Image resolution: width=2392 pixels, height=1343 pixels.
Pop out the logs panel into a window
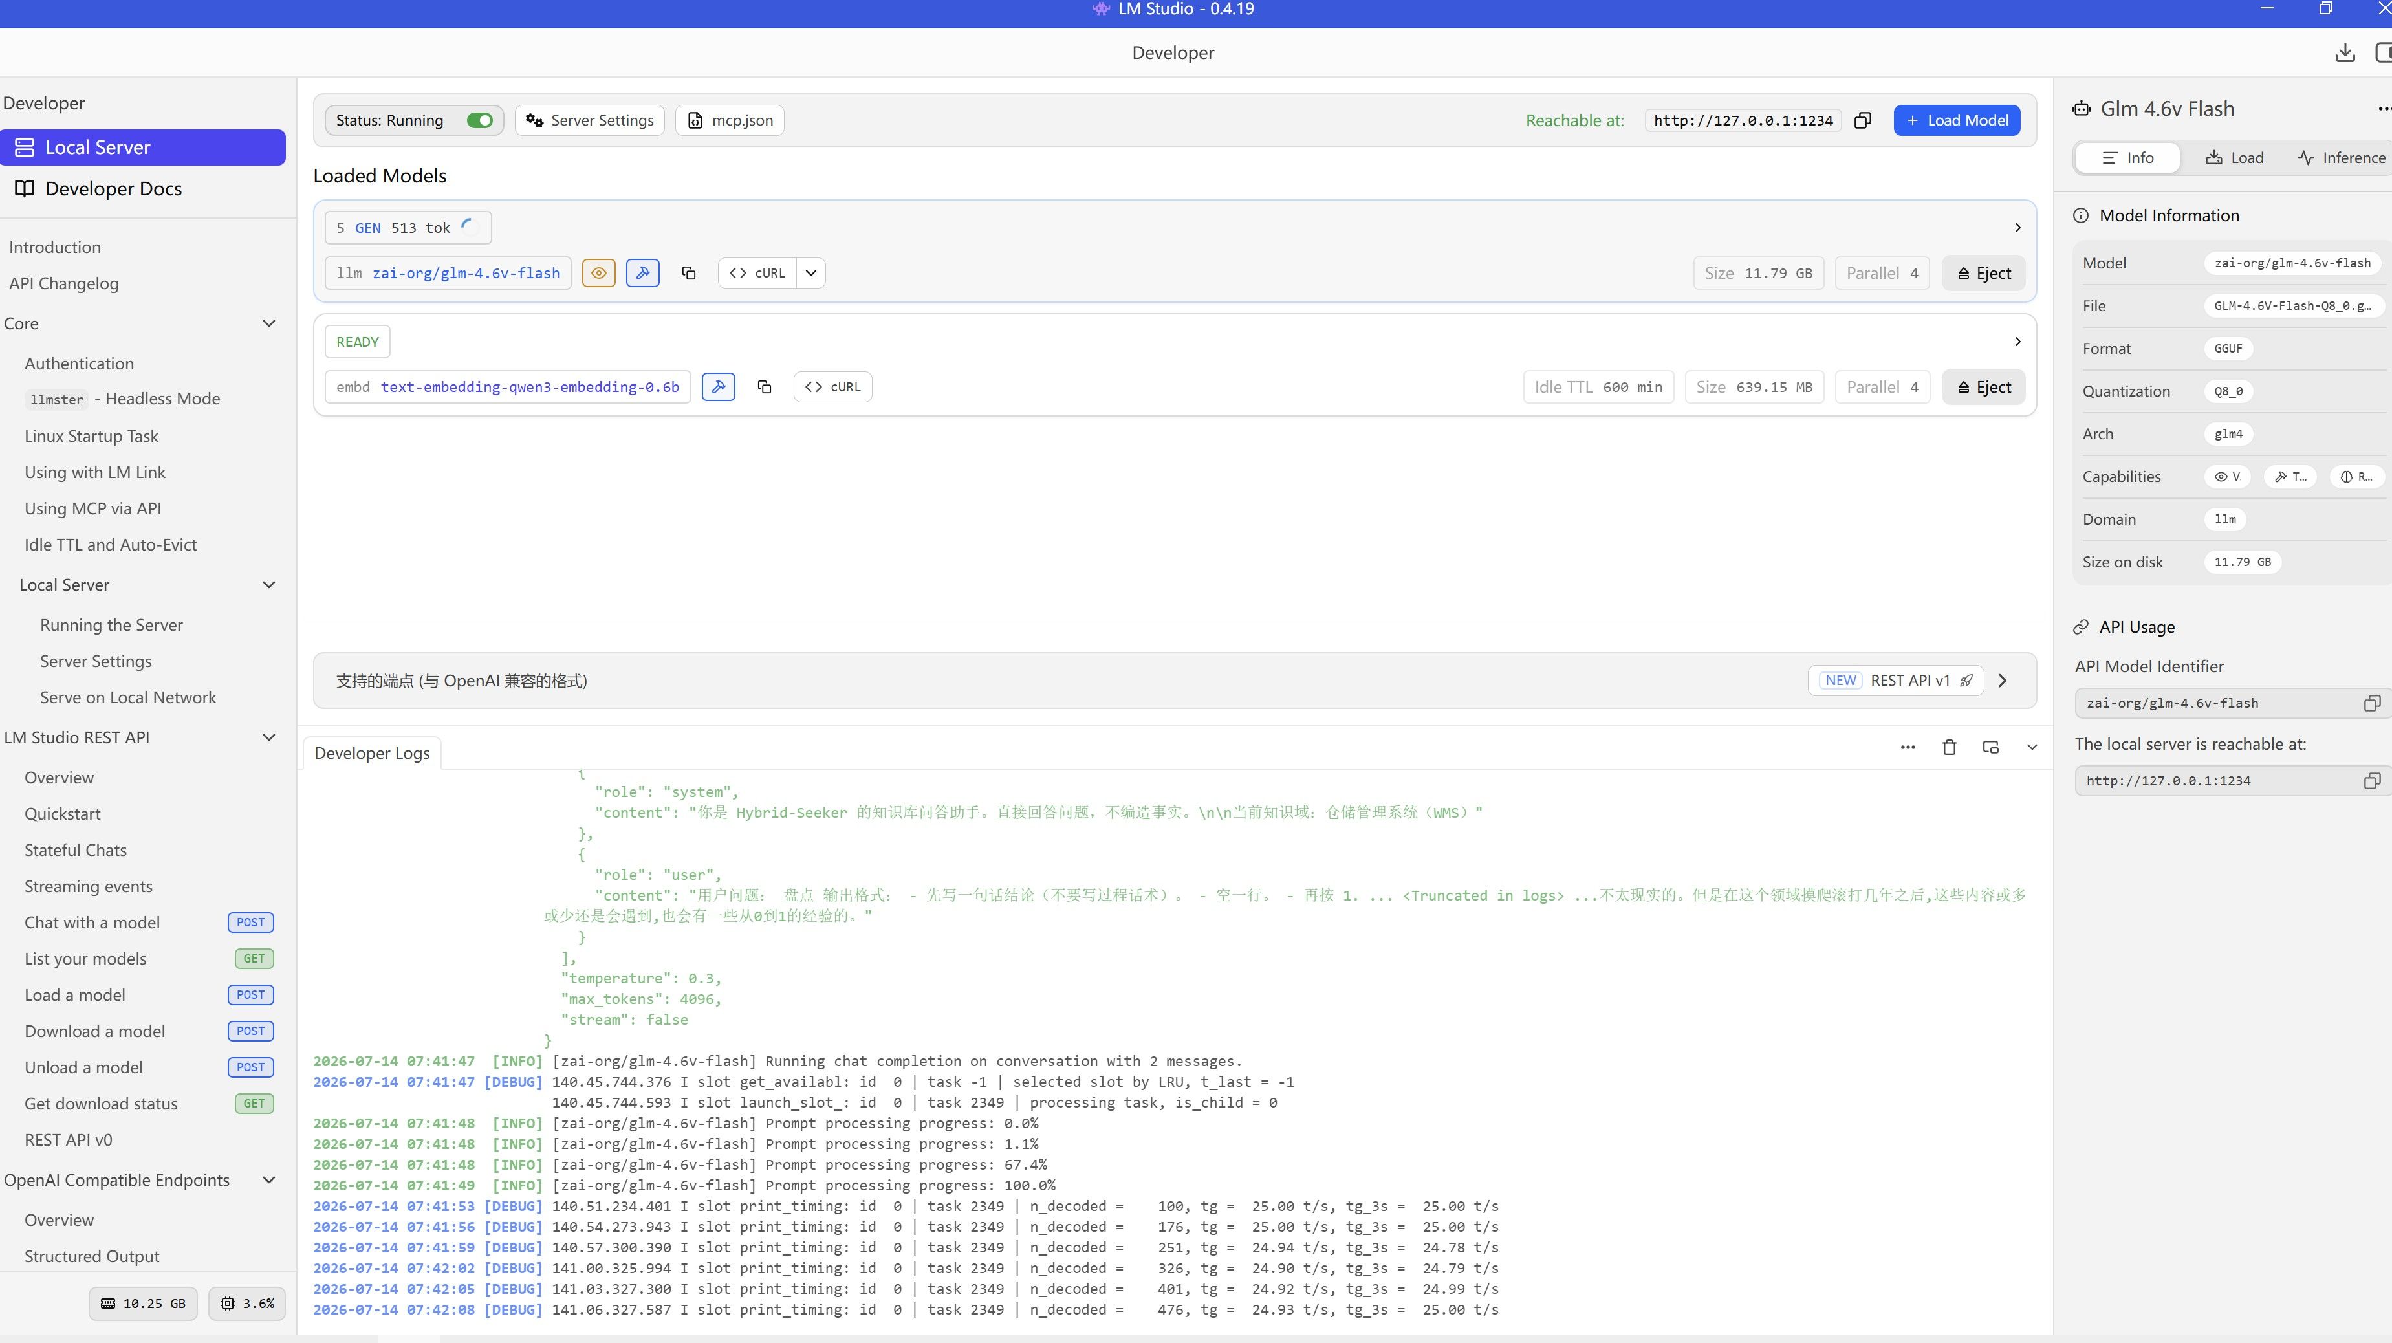(1990, 748)
